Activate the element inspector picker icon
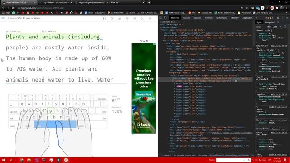 [x=161, y=18]
